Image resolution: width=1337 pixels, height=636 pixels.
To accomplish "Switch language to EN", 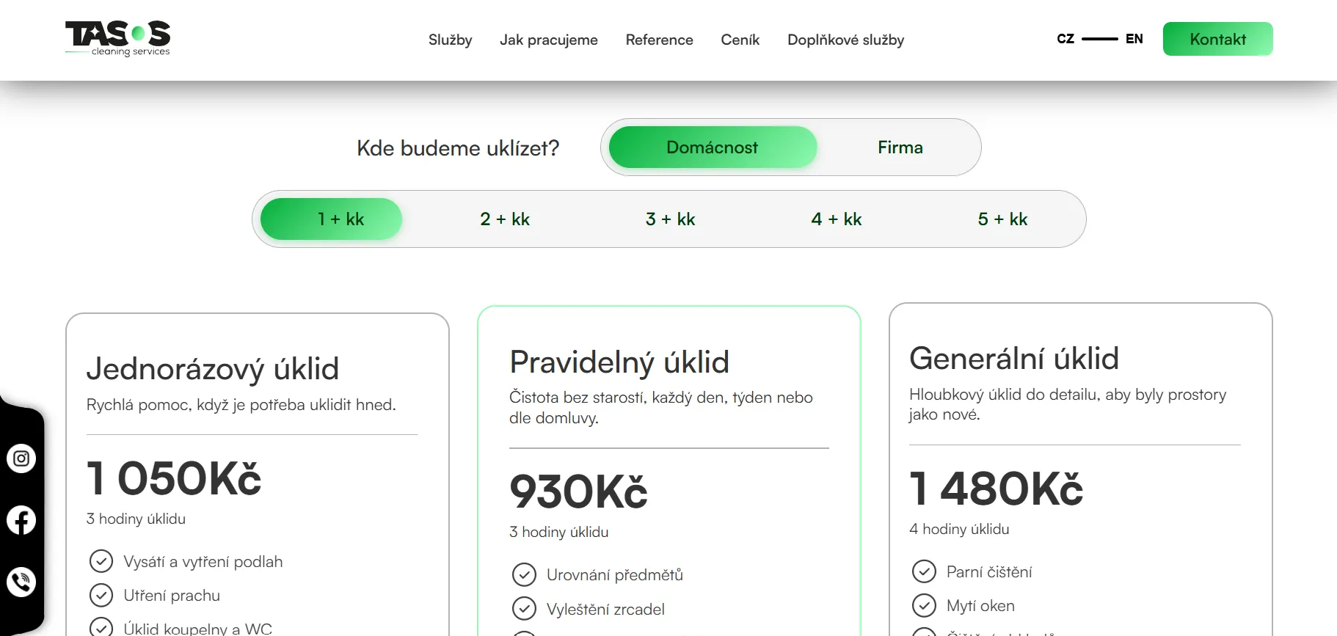I will coord(1134,39).
